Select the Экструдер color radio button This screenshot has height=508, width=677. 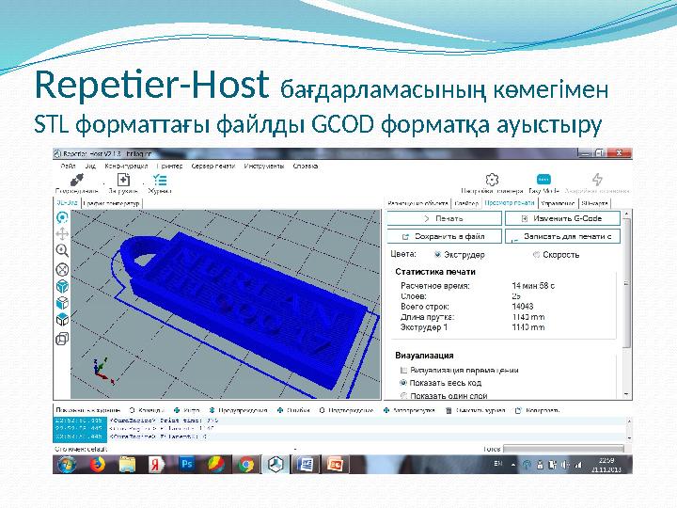(x=437, y=255)
